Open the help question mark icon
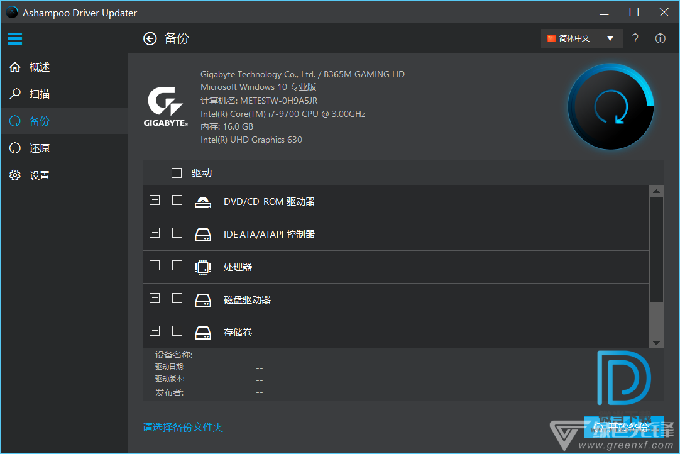The height and width of the screenshot is (454, 680). 635,38
